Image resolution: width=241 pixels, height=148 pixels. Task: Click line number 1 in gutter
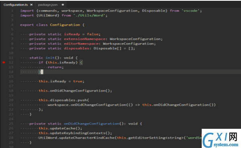tap(12, 11)
